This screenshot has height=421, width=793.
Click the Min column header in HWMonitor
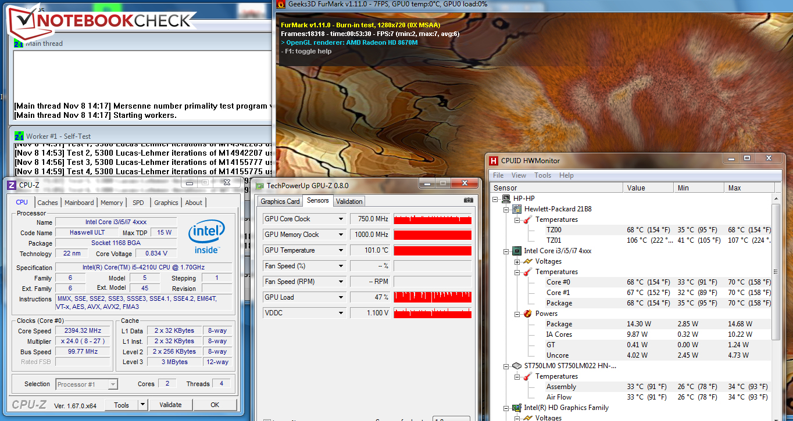click(x=699, y=188)
